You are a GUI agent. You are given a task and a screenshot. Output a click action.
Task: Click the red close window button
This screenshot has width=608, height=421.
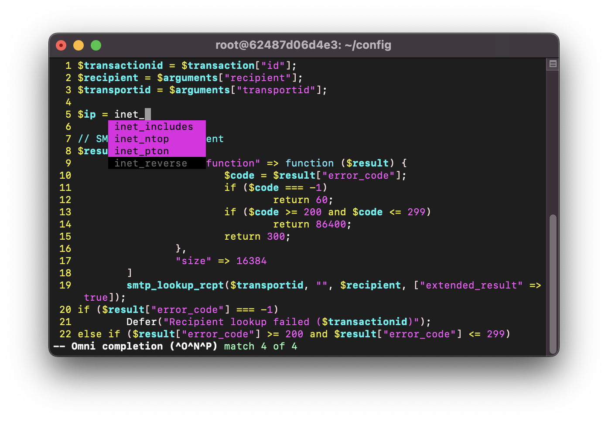click(x=61, y=45)
